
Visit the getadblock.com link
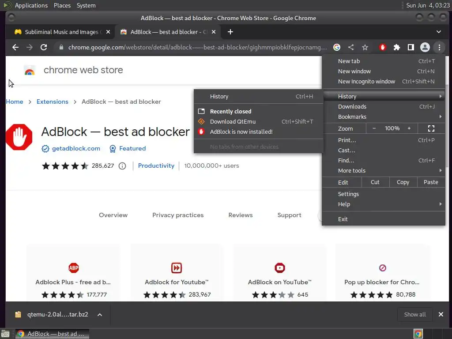pos(76,148)
